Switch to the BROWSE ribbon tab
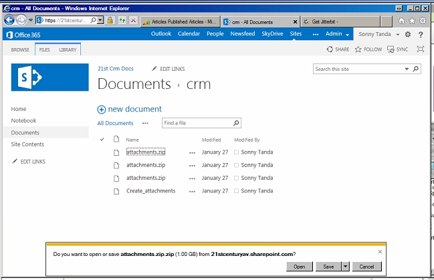 (x=20, y=50)
